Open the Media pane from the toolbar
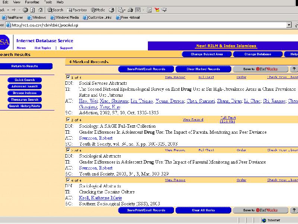Screen dimensions: 298x224 click(98, 10)
